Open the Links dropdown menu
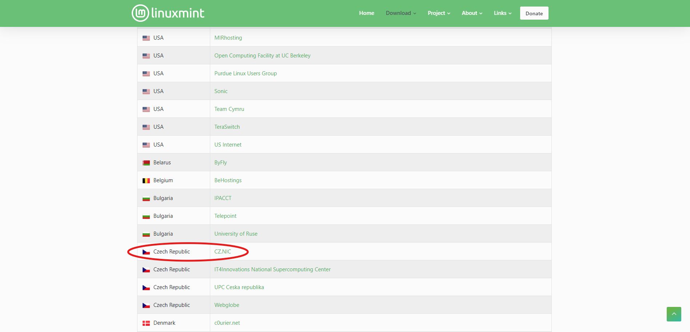This screenshot has width=690, height=332. pyautogui.click(x=502, y=13)
